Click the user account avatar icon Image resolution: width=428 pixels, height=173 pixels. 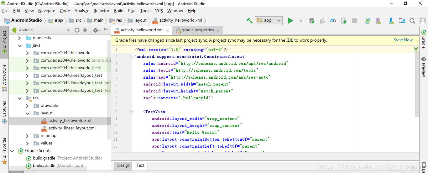423,21
